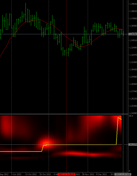The width and height of the screenshot is (137, 176).
Task: Click the red 2022.11.15 00:00 date label
Action: [x=66, y=174]
